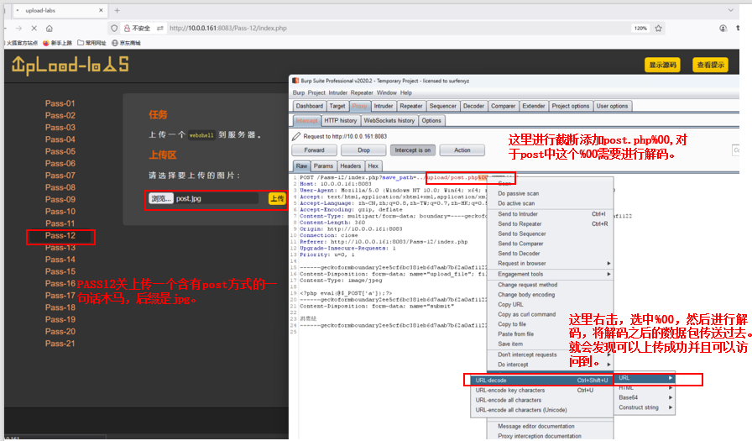
Task: Go to the browser home page
Action: pyautogui.click(x=50, y=29)
